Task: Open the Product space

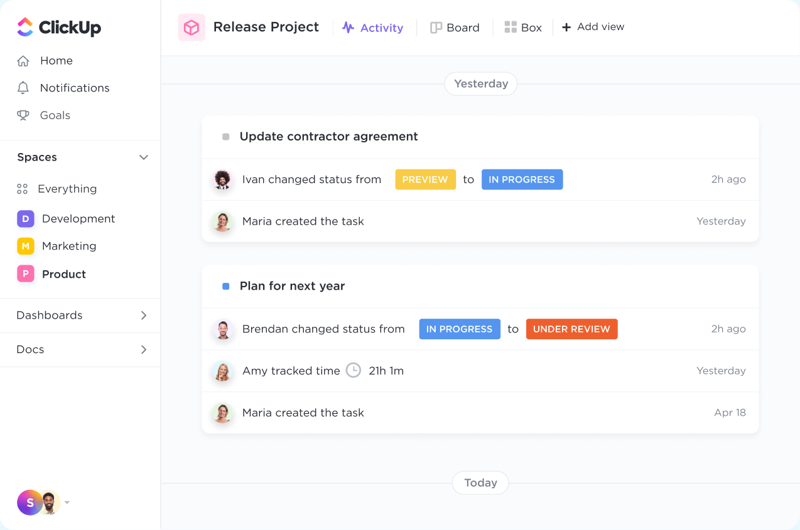Action: (63, 274)
